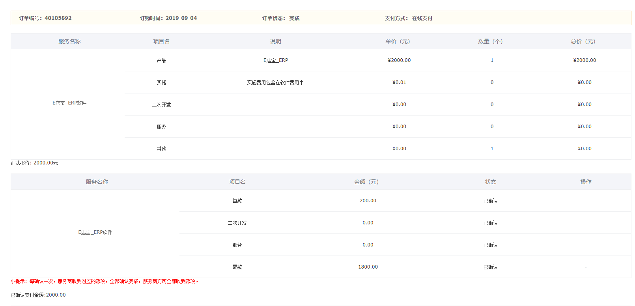
Task: Click total ¥0.00 in 其他 row
Action: [585, 149]
